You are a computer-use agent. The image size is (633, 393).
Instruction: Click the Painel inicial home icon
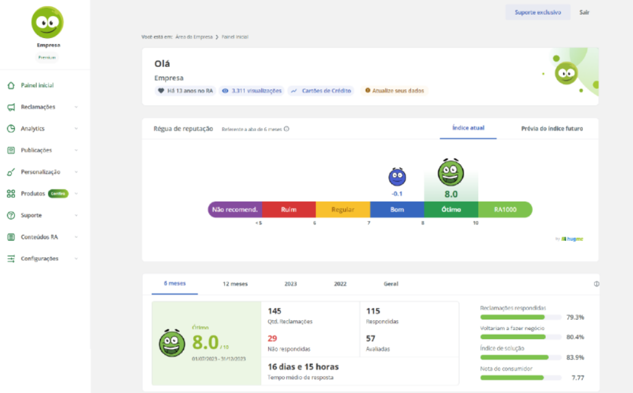(11, 85)
